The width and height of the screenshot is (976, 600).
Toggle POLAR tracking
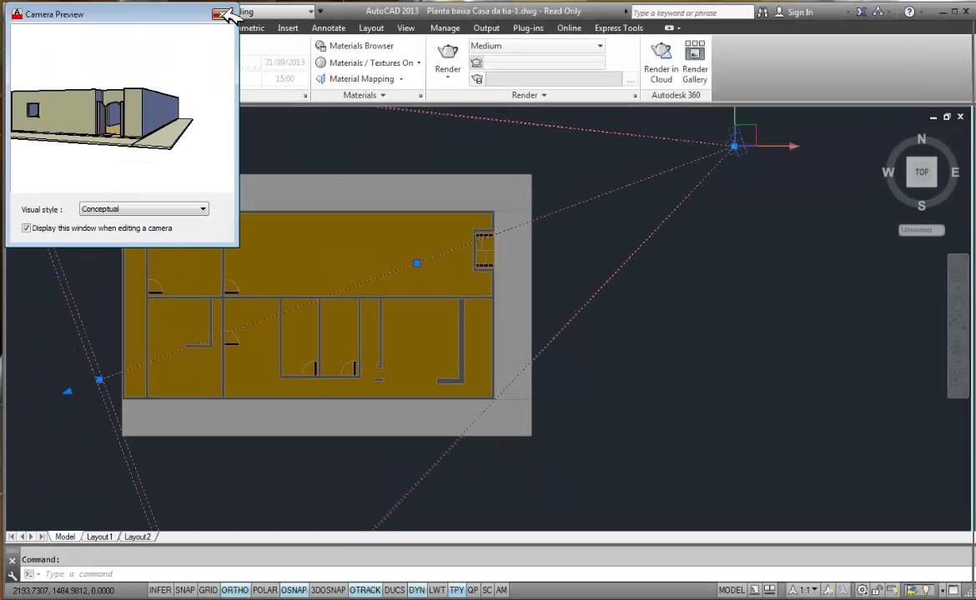264,590
